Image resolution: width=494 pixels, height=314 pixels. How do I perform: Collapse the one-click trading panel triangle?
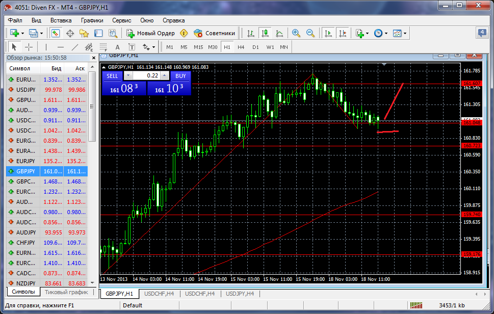point(103,67)
